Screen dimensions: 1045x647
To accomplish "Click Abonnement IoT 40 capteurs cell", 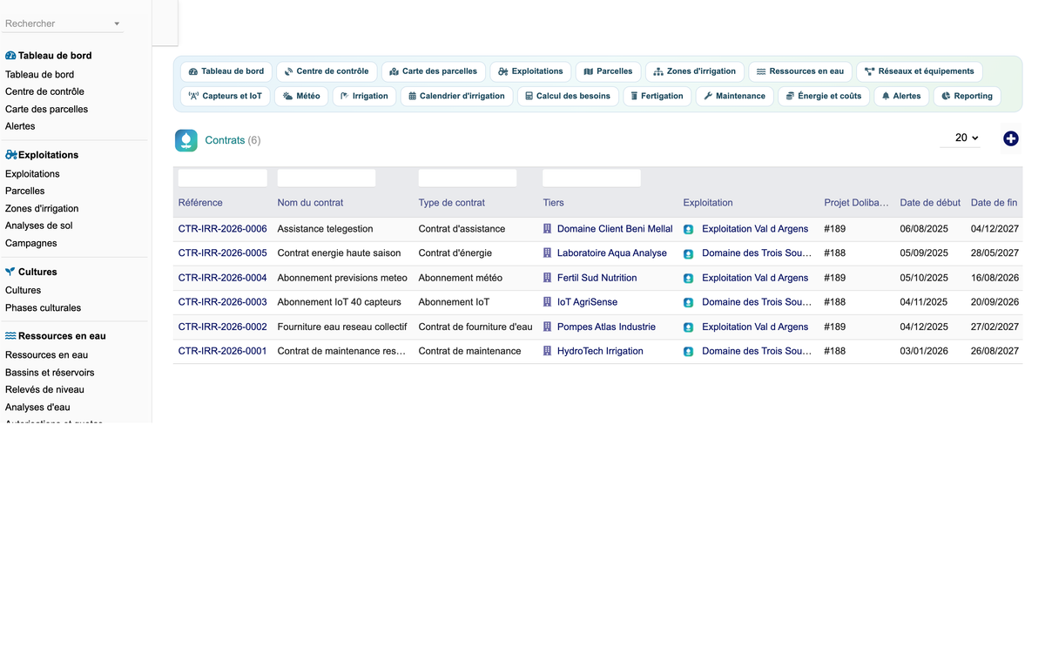I will pos(340,302).
